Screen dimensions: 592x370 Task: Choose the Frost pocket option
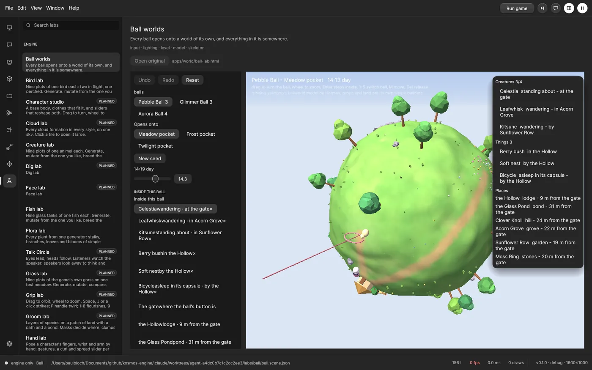[200, 134]
